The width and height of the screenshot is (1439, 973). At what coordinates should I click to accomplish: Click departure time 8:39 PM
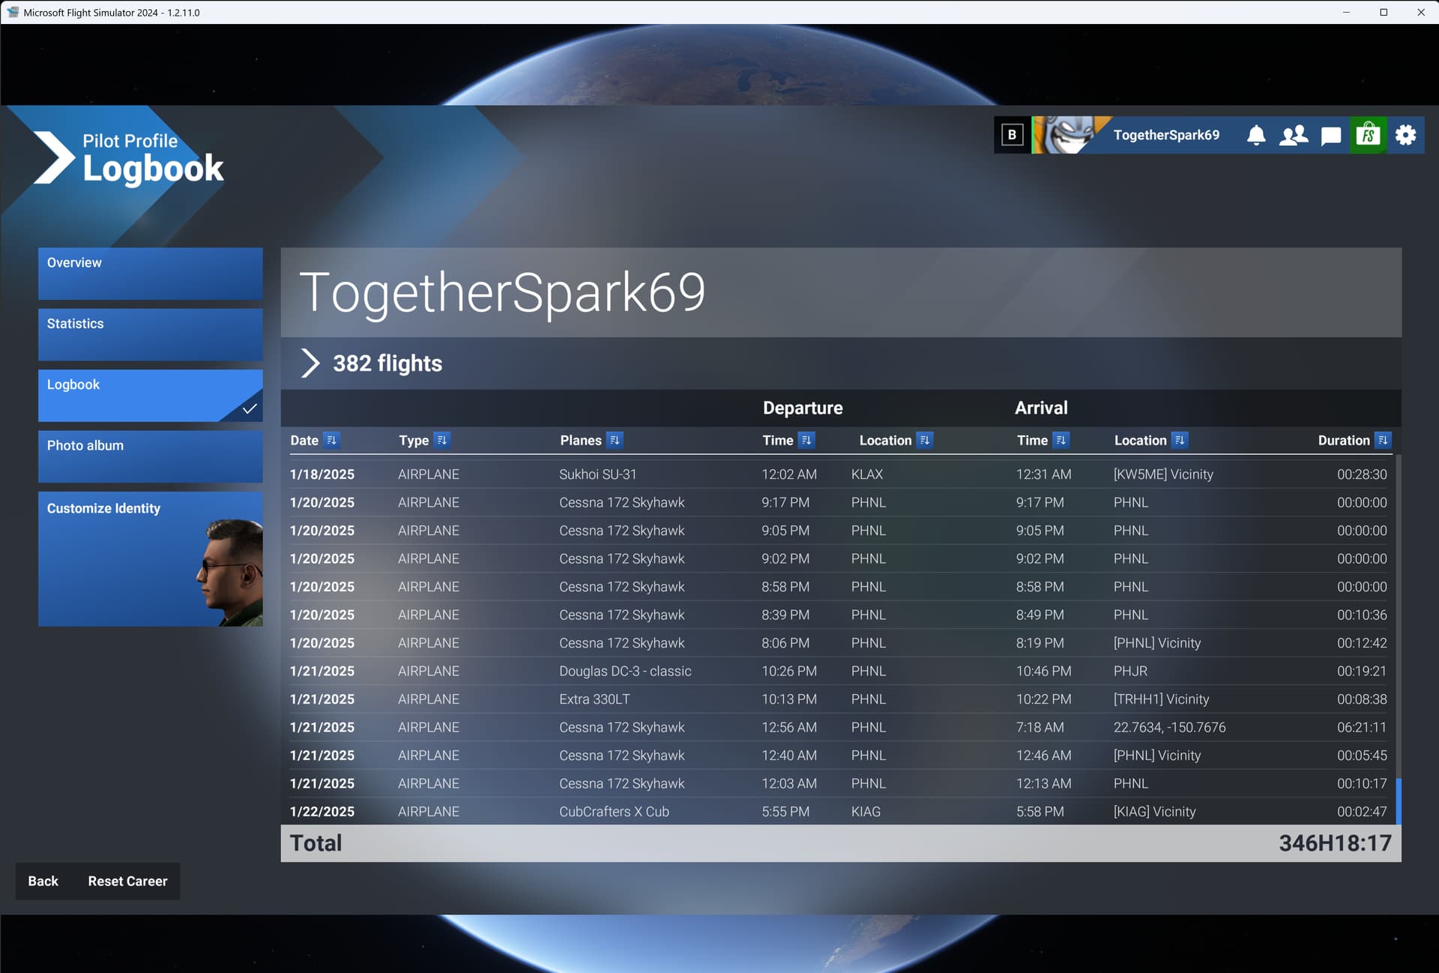point(785,615)
